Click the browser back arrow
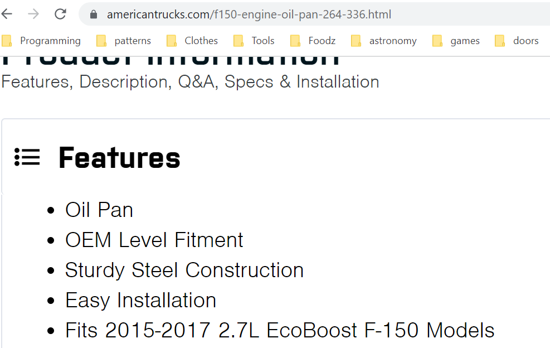The height and width of the screenshot is (348, 550). point(7,14)
